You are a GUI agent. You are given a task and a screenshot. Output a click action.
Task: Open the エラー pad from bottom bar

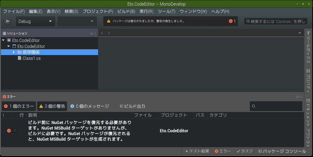223,151
